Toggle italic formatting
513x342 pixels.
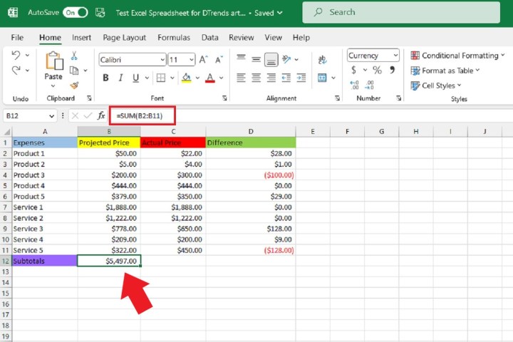point(121,78)
